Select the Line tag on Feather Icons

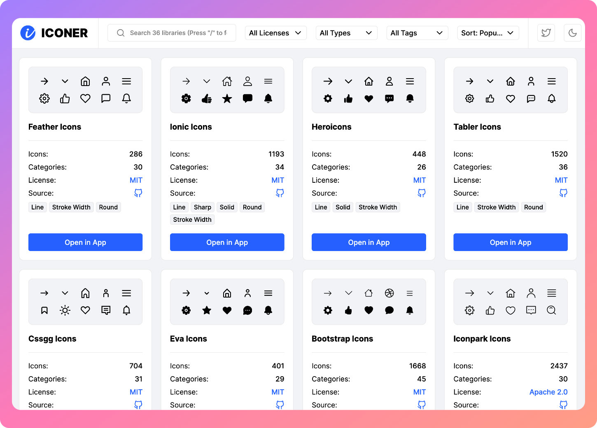pos(37,207)
